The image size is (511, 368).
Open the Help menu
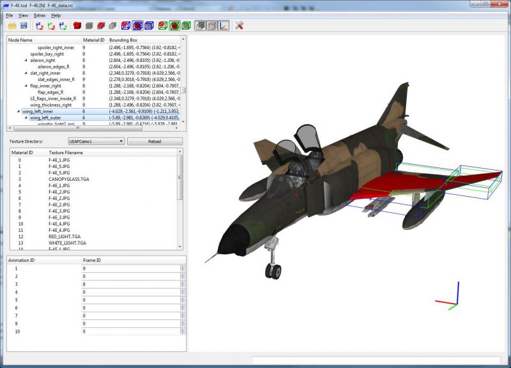(56, 15)
